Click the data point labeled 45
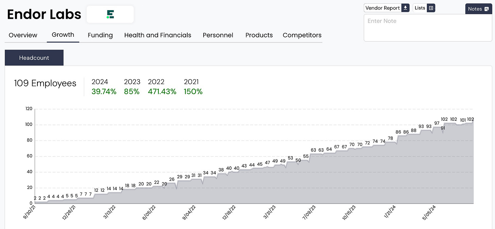This screenshot has height=229, width=495. [260, 164]
